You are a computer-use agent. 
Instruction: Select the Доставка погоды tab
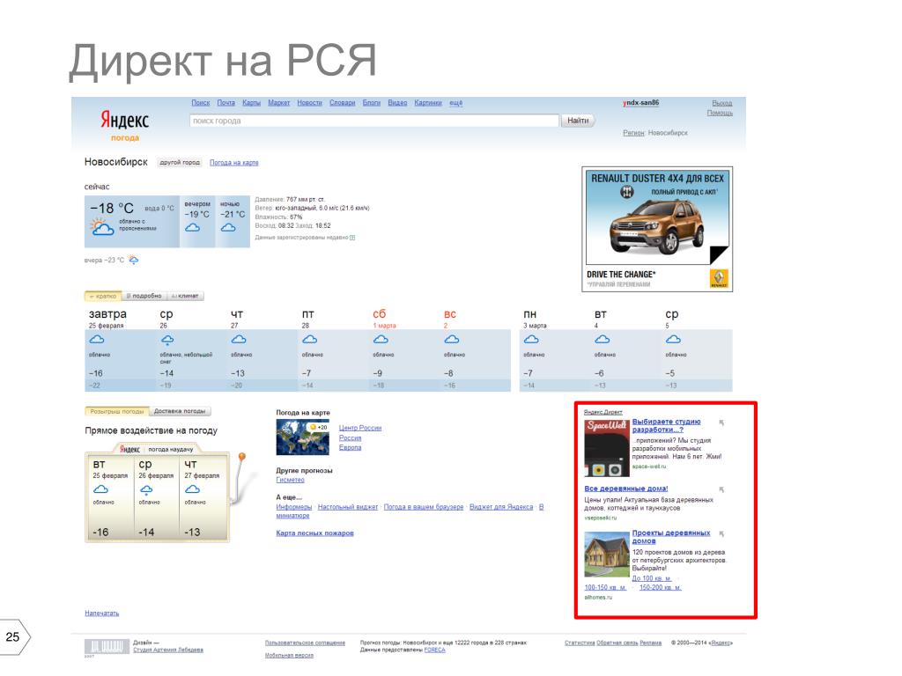tap(180, 412)
